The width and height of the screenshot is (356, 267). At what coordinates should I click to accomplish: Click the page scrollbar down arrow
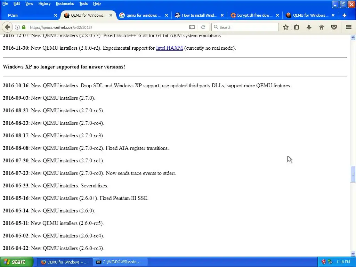[353, 253]
